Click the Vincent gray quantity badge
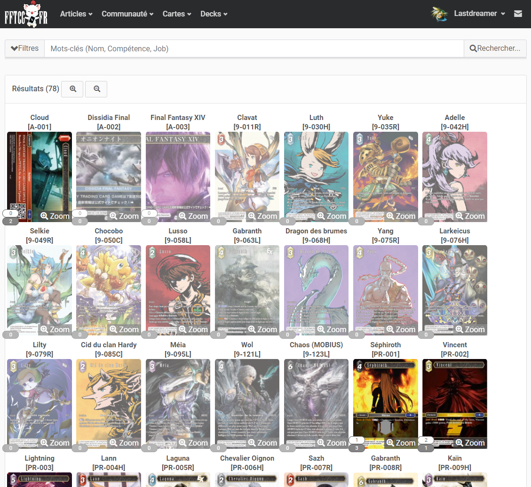The height and width of the screenshot is (487, 531). 426,448
